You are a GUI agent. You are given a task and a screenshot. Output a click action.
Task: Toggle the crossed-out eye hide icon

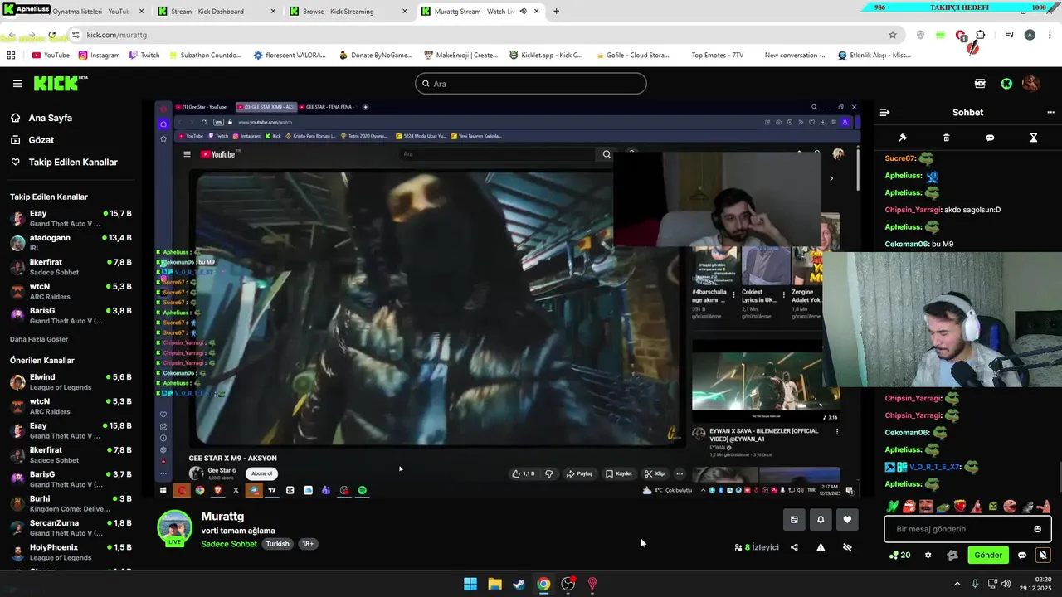pyautogui.click(x=847, y=547)
